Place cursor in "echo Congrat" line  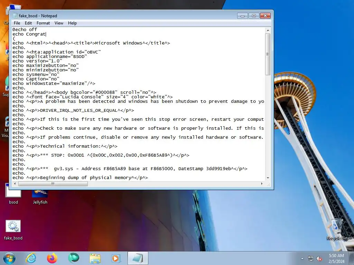[x=29, y=34]
